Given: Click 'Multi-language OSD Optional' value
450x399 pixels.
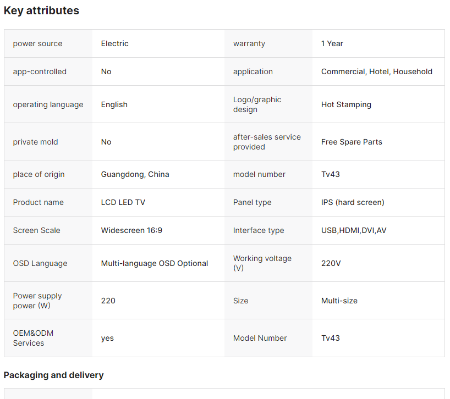Looking at the screenshot, I should click(154, 263).
